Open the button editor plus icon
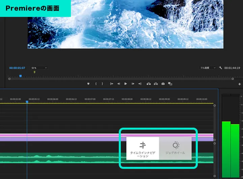 [x=240, y=84]
